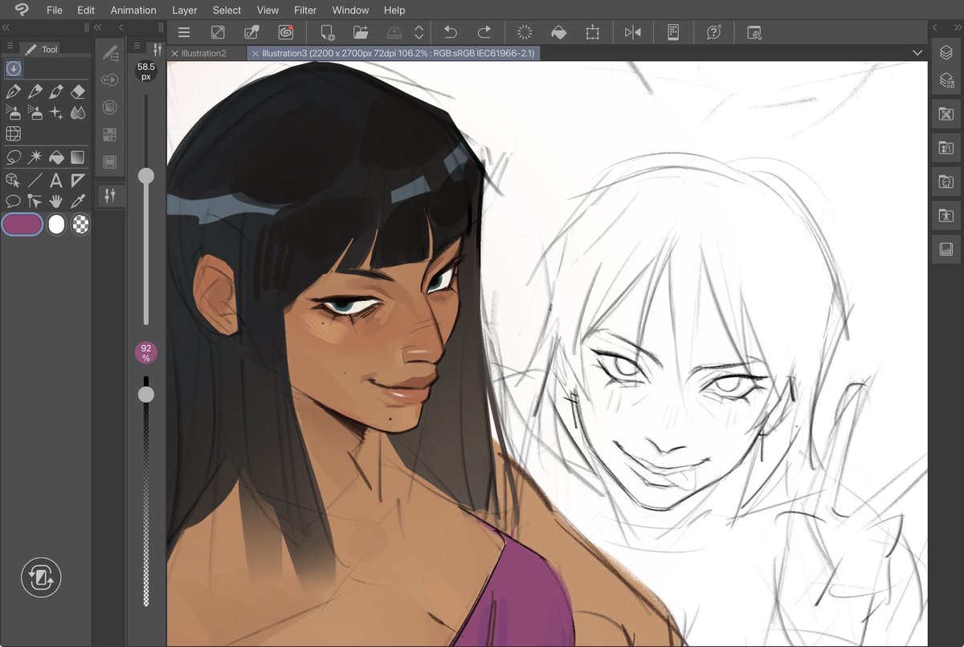The image size is (964, 647).
Task: Select the Balloon tool
Action: coord(13,201)
